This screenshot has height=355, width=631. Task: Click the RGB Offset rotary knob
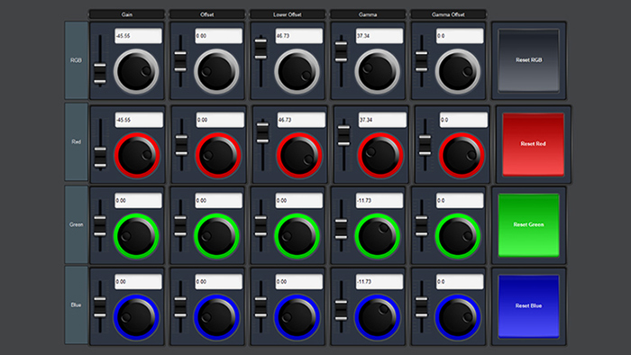click(x=216, y=71)
